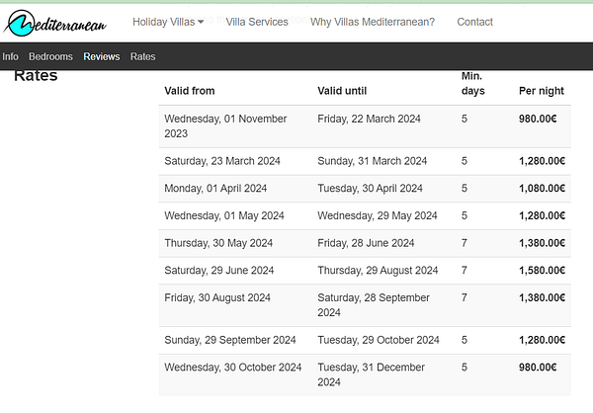This screenshot has height=413, width=593.
Task: Go to the Contact page
Action: coord(474,22)
